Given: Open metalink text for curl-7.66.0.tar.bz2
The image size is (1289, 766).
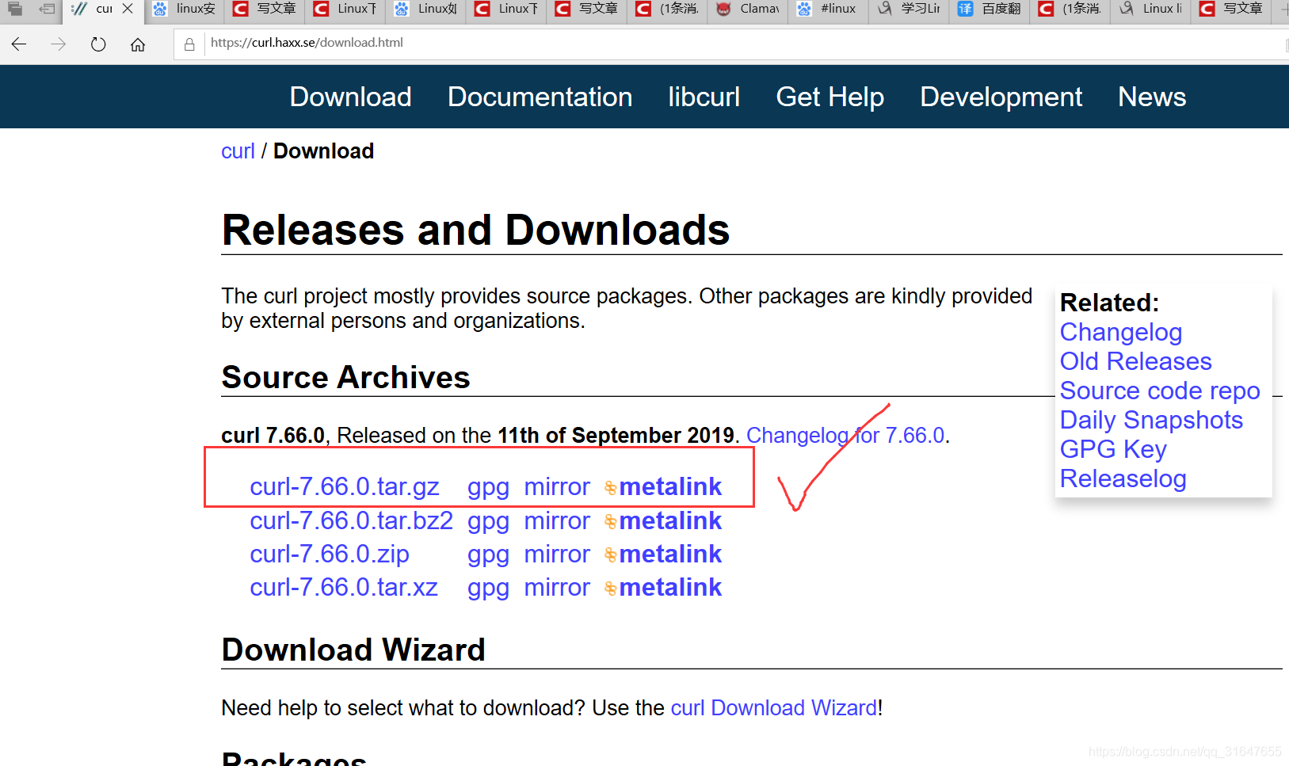Looking at the screenshot, I should tap(670, 520).
